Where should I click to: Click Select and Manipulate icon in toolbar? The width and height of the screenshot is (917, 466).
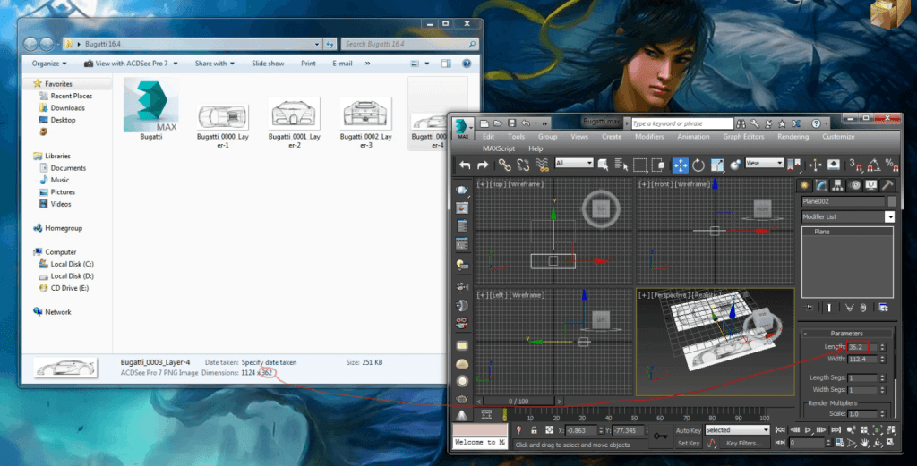tap(815, 165)
